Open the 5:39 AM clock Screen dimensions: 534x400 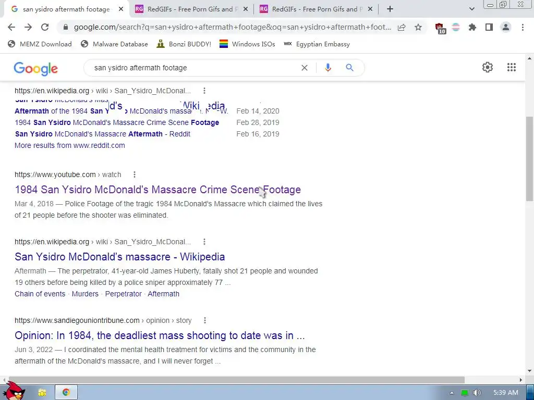click(506, 393)
